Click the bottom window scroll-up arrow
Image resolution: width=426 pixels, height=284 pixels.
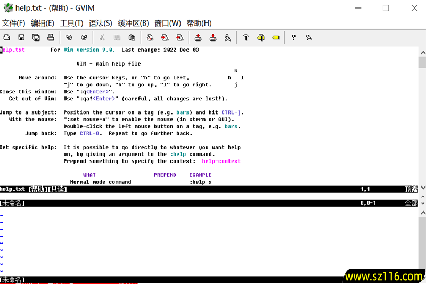pos(422,212)
